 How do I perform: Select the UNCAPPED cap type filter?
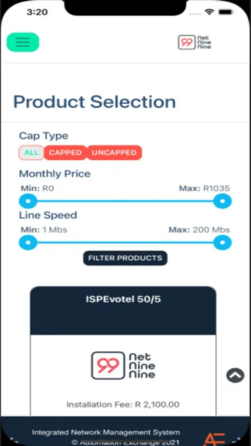coord(114,153)
